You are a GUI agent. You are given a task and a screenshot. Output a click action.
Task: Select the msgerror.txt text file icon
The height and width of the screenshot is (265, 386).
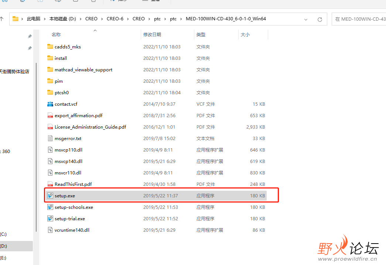(50, 138)
